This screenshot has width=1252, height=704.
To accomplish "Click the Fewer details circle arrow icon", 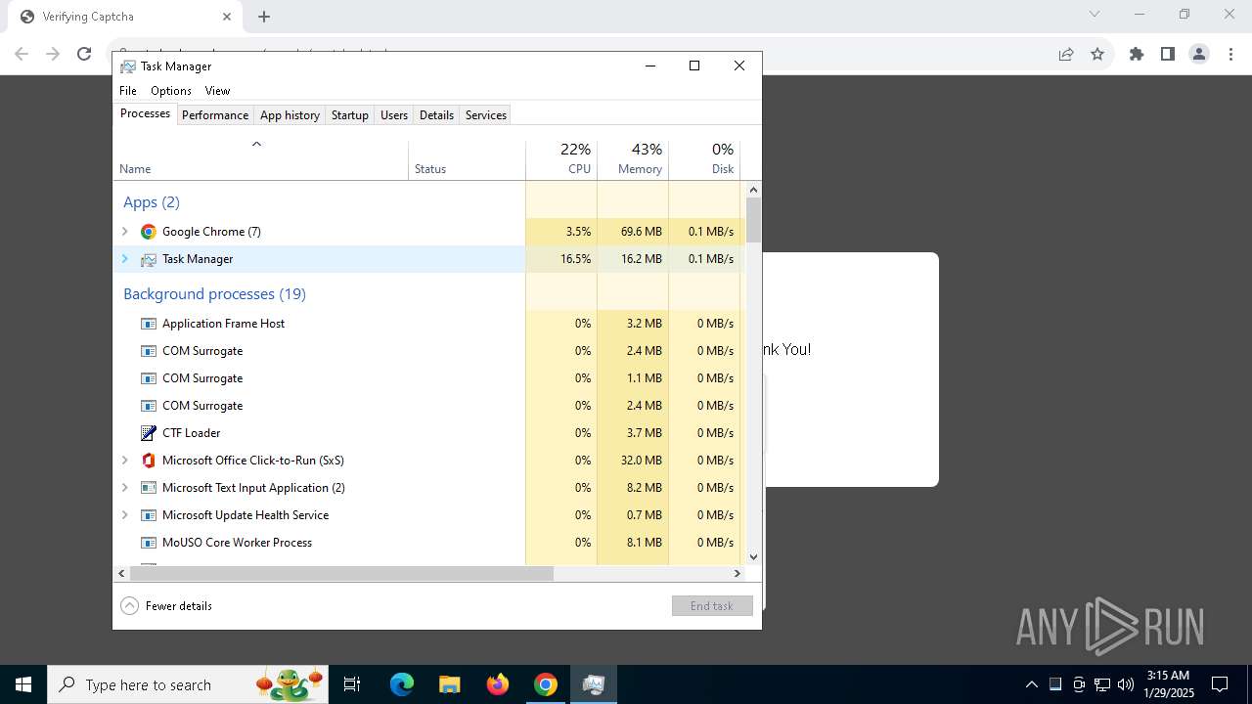I will [130, 606].
